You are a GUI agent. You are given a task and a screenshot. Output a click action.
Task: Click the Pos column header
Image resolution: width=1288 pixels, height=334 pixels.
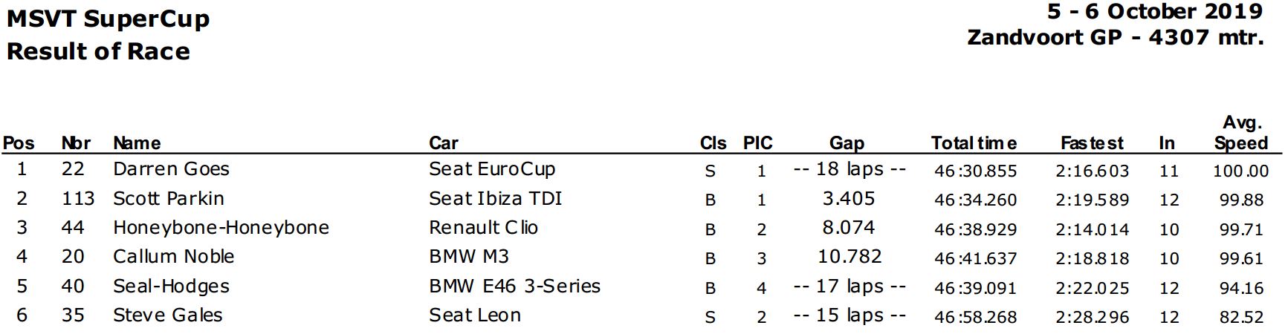coord(19,143)
